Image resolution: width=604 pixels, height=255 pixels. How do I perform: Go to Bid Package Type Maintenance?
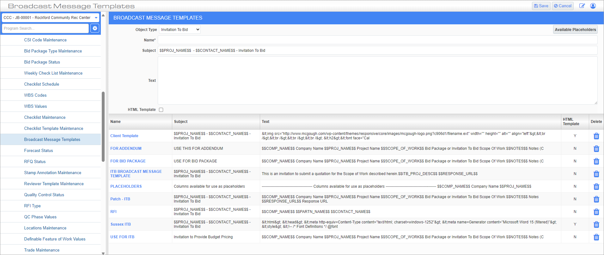53,51
